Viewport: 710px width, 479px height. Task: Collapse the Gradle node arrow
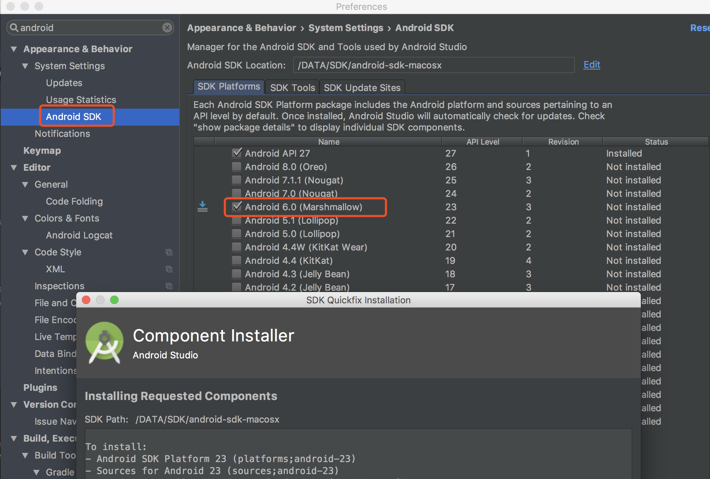pyautogui.click(x=36, y=472)
